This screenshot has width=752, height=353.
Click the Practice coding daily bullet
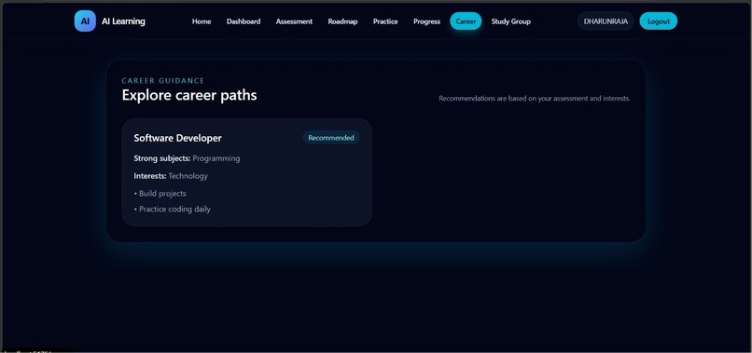[173, 209]
